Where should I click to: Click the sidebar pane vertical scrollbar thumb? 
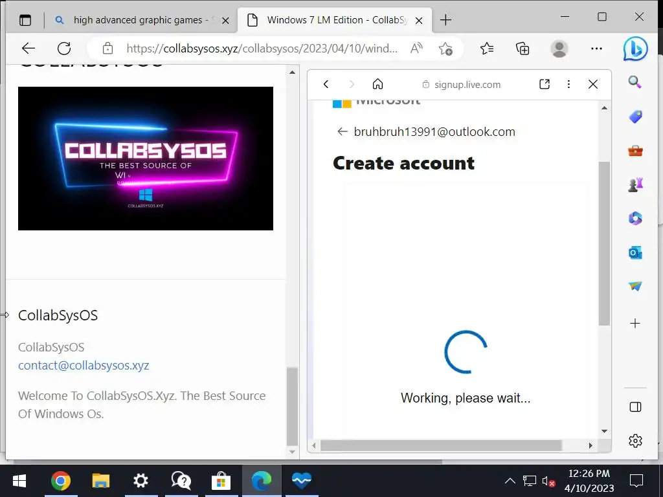[604, 243]
